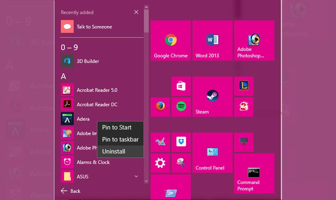This screenshot has height=200, width=336.
Task: Open the origami bird app tile
Action: [160, 142]
